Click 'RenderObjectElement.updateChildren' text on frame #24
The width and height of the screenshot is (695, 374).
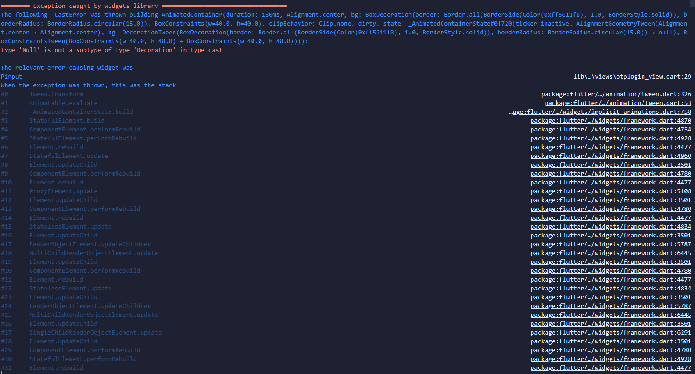(90, 306)
